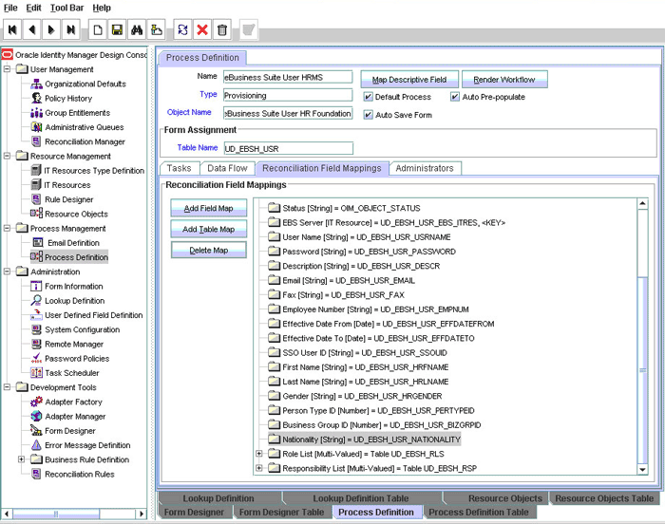Switch to the Data Flow tab

coord(227,168)
